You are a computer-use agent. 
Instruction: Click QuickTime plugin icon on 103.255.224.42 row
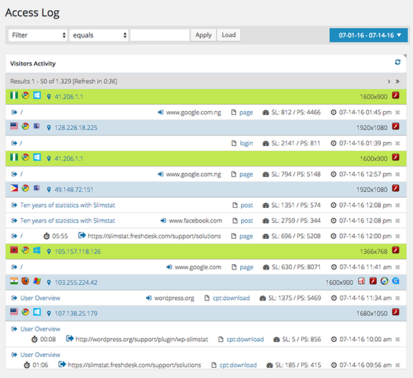pyautogui.click(x=396, y=281)
